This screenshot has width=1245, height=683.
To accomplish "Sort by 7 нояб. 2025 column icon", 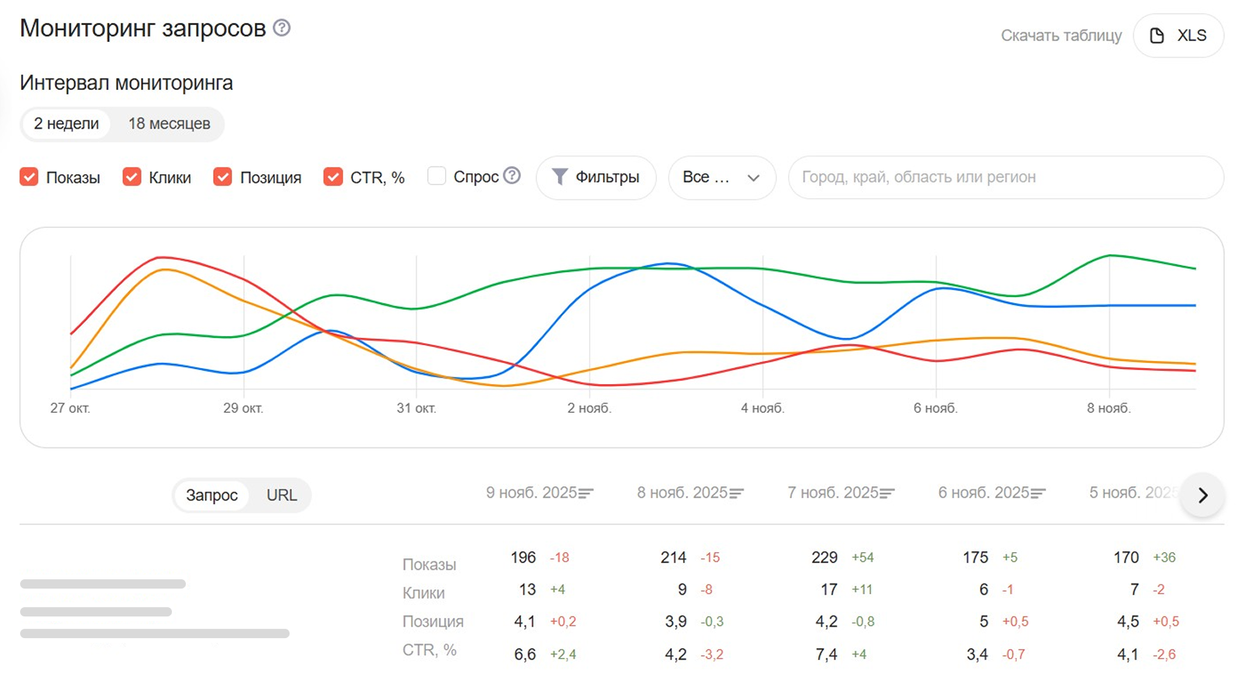I will click(x=887, y=493).
